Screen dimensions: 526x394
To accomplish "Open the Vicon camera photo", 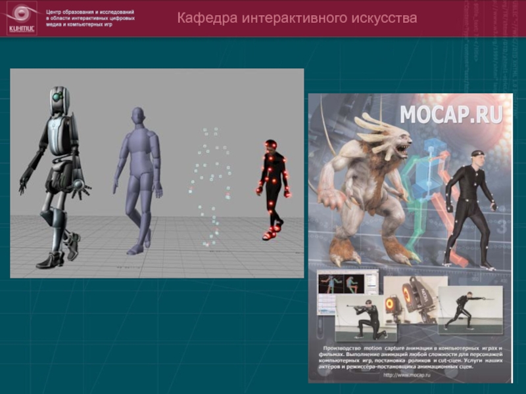I will tap(416, 300).
